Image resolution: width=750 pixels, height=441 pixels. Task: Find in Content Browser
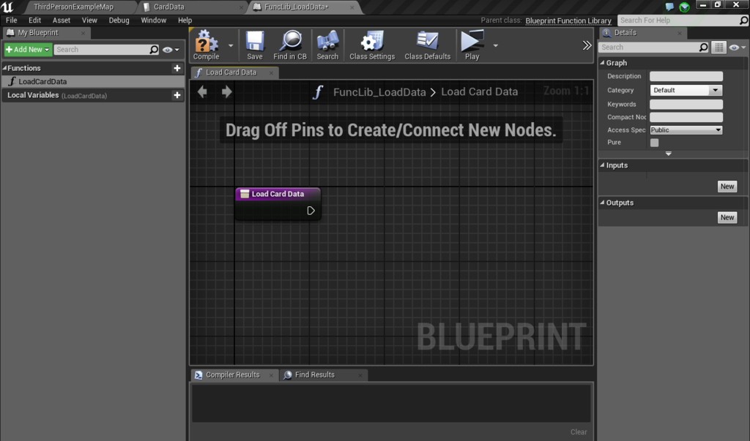coord(290,45)
